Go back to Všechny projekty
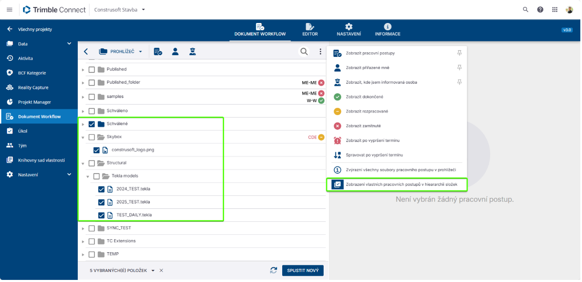The width and height of the screenshot is (582, 282). tap(35, 29)
